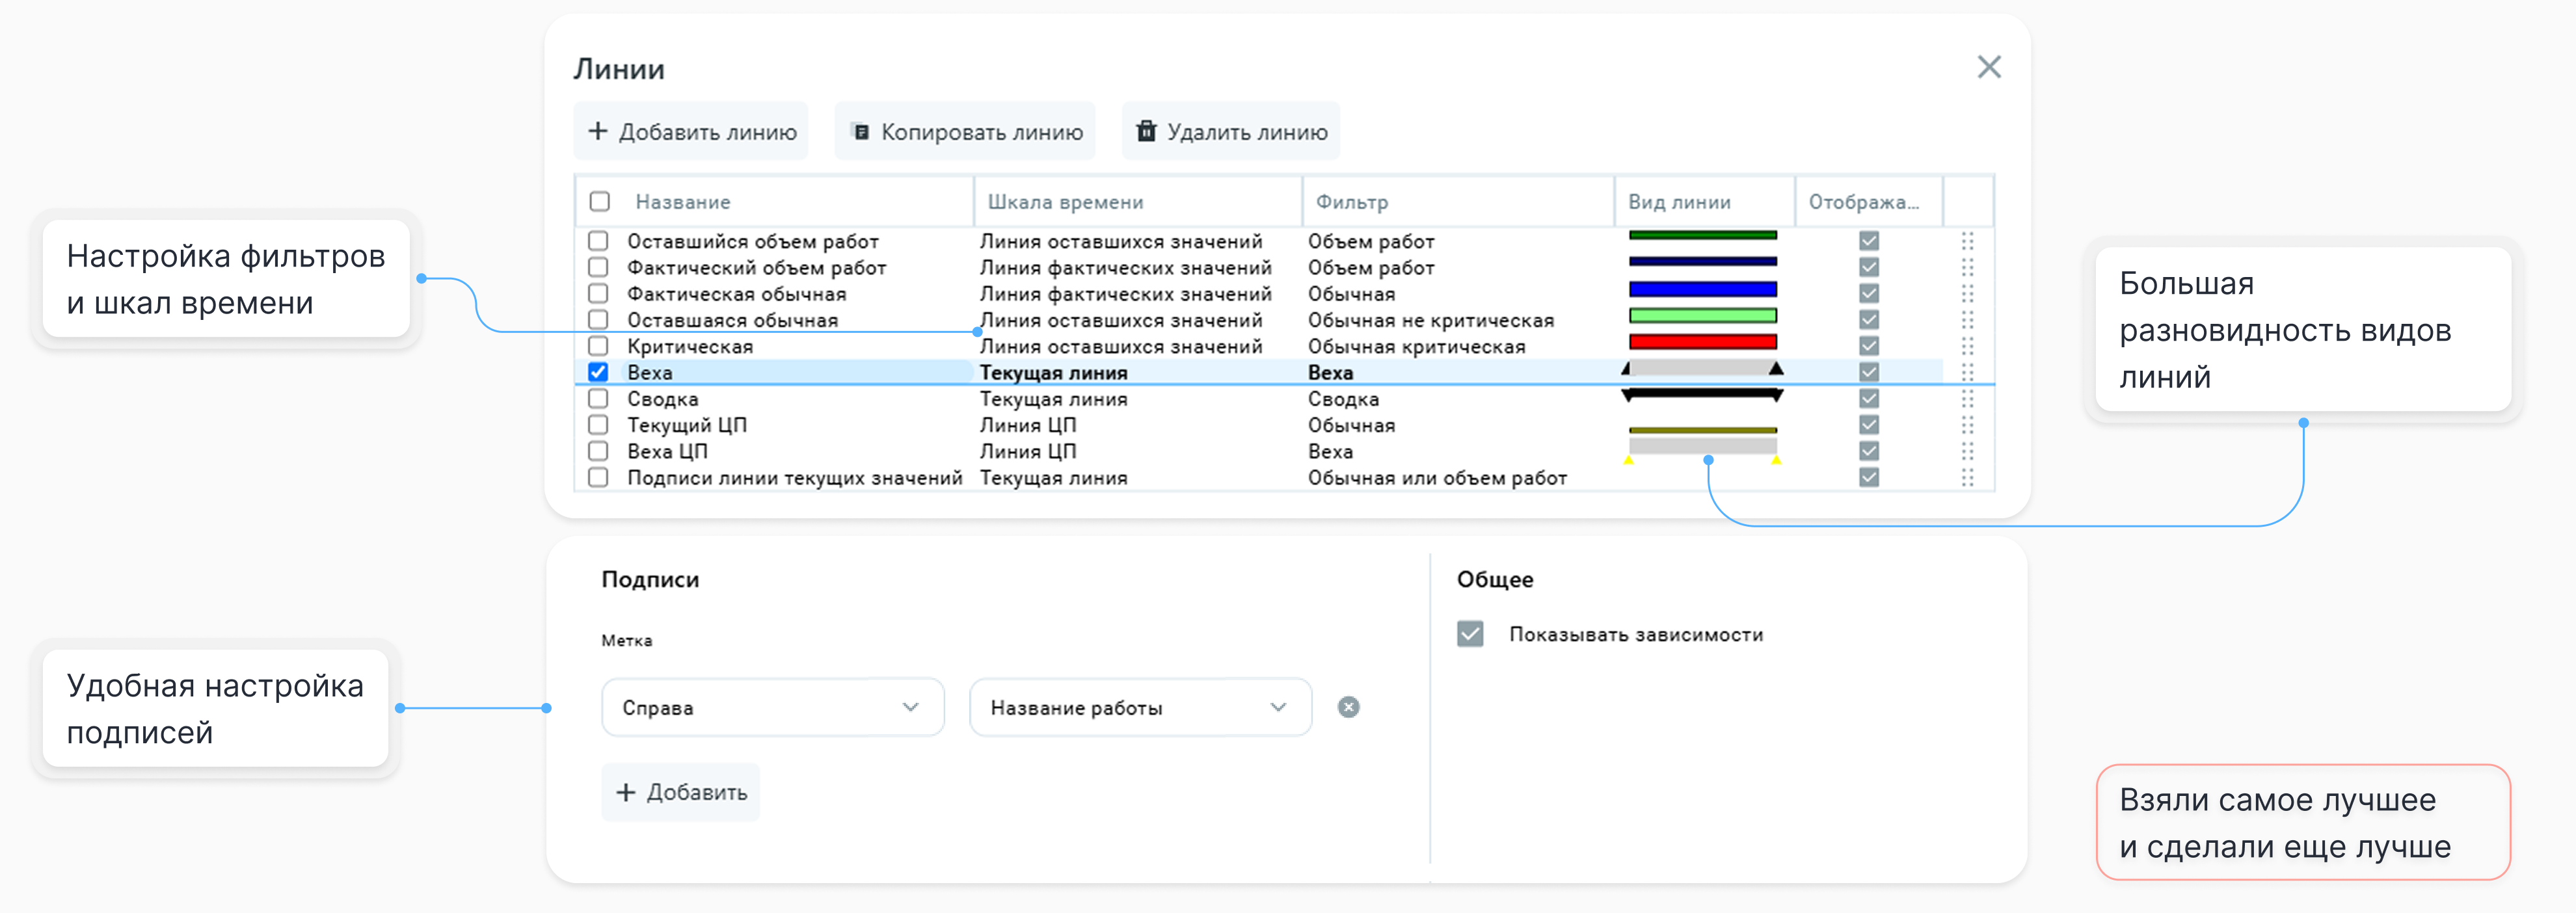Screen dimensions: 2576x913
Task: Expand the Название работы dropdown
Action: [1139, 707]
